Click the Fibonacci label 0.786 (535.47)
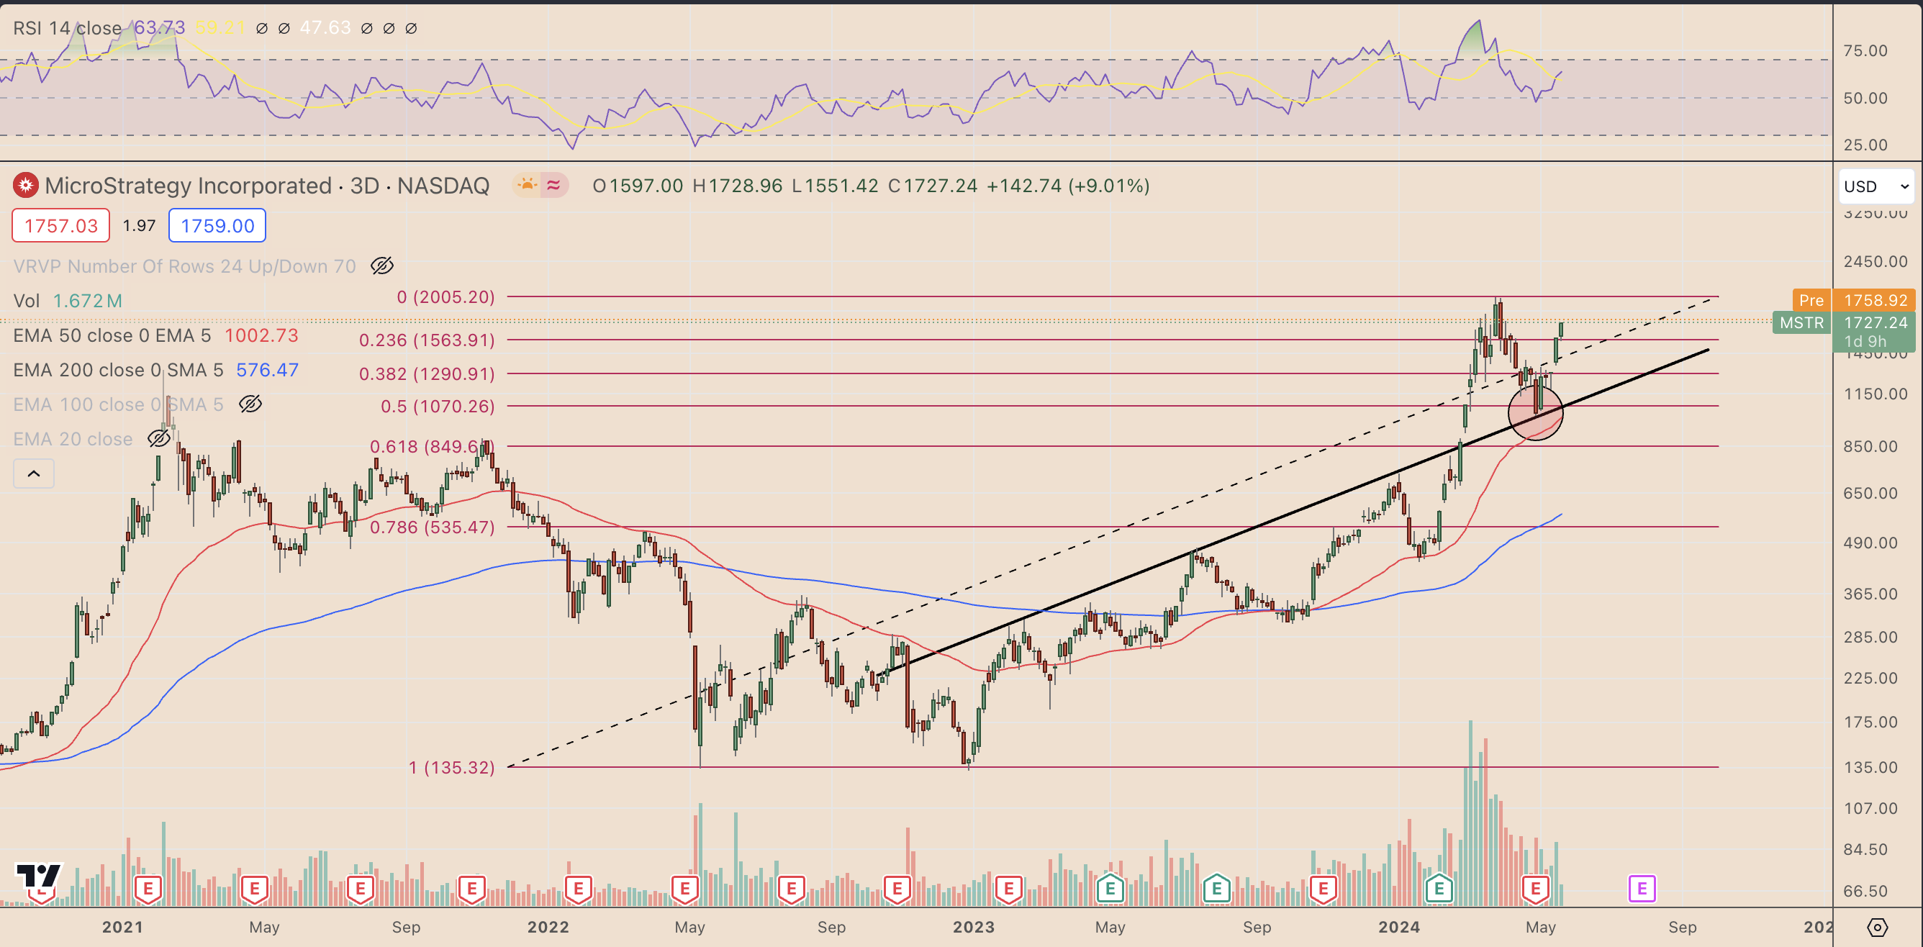Image resolution: width=1923 pixels, height=947 pixels. pos(433,527)
